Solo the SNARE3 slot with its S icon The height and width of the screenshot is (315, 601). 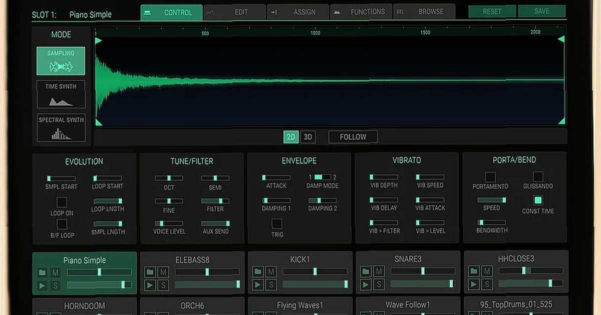coord(379,284)
